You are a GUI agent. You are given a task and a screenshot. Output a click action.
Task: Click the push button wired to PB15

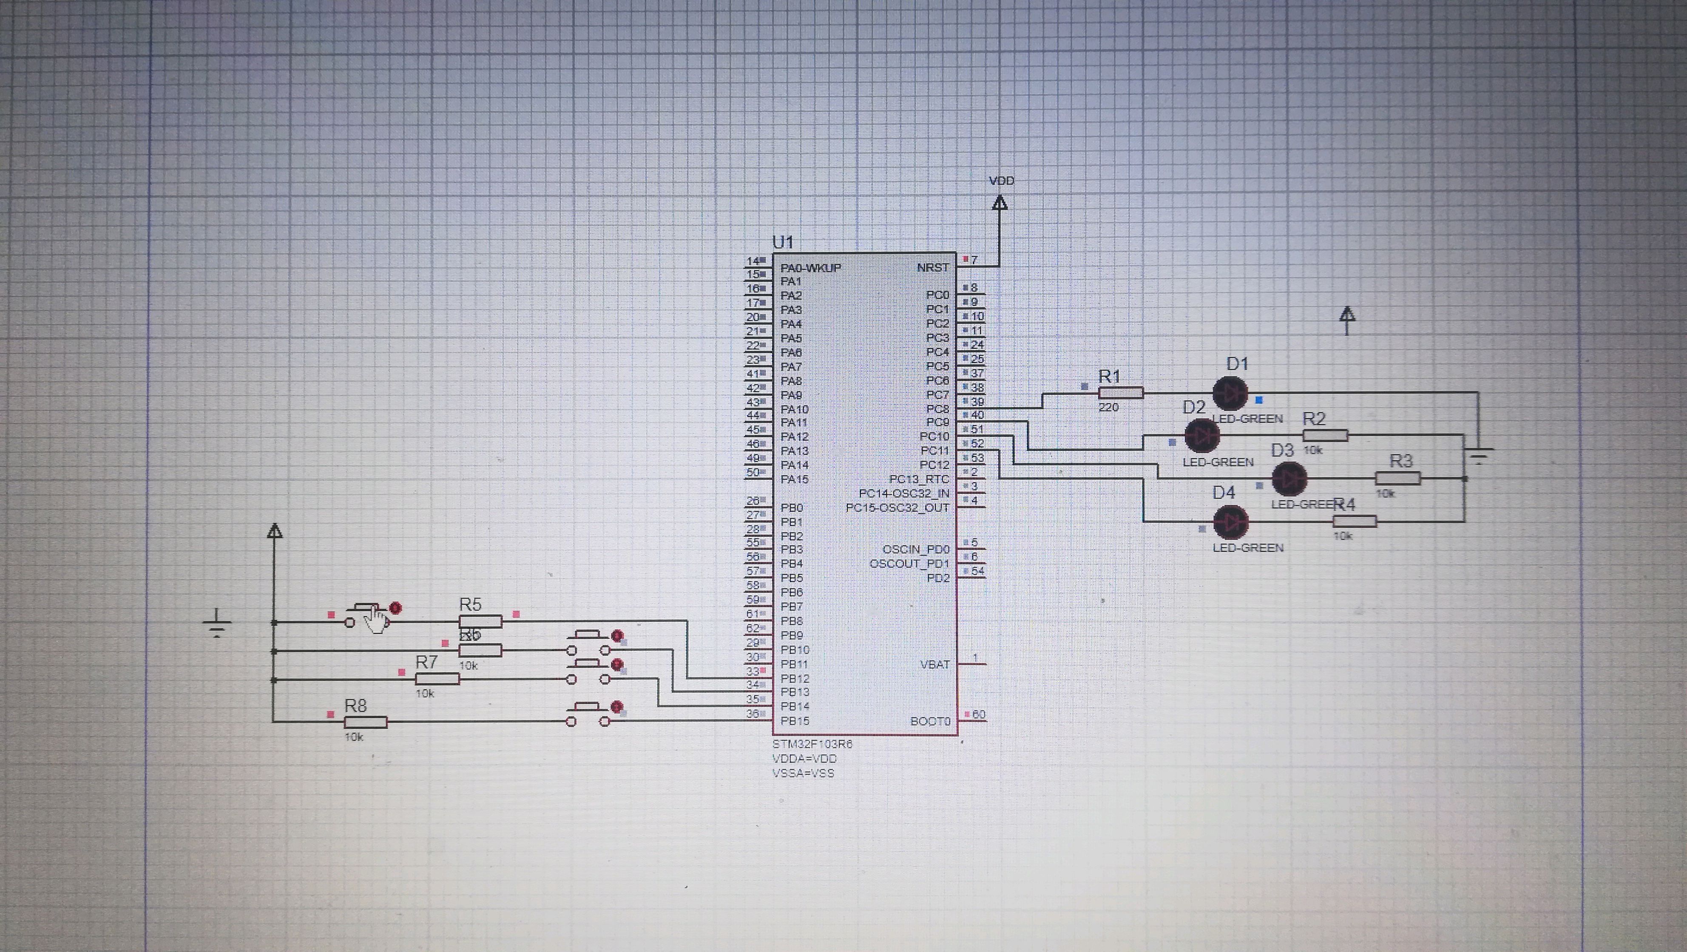click(x=588, y=714)
